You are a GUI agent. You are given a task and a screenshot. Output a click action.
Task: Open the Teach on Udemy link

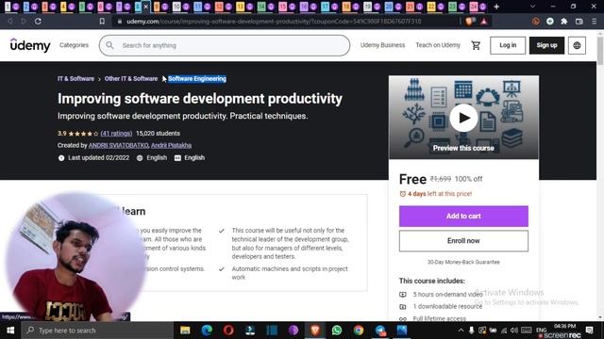pyautogui.click(x=438, y=45)
